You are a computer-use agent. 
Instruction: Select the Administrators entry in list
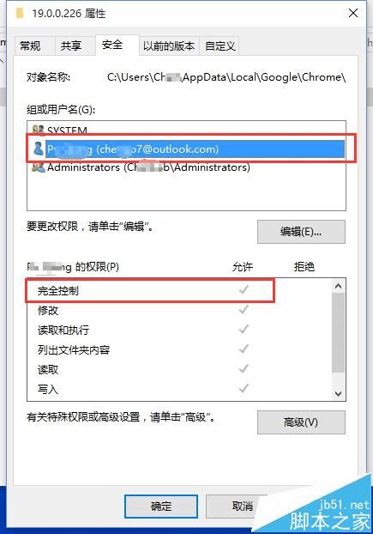tap(148, 167)
